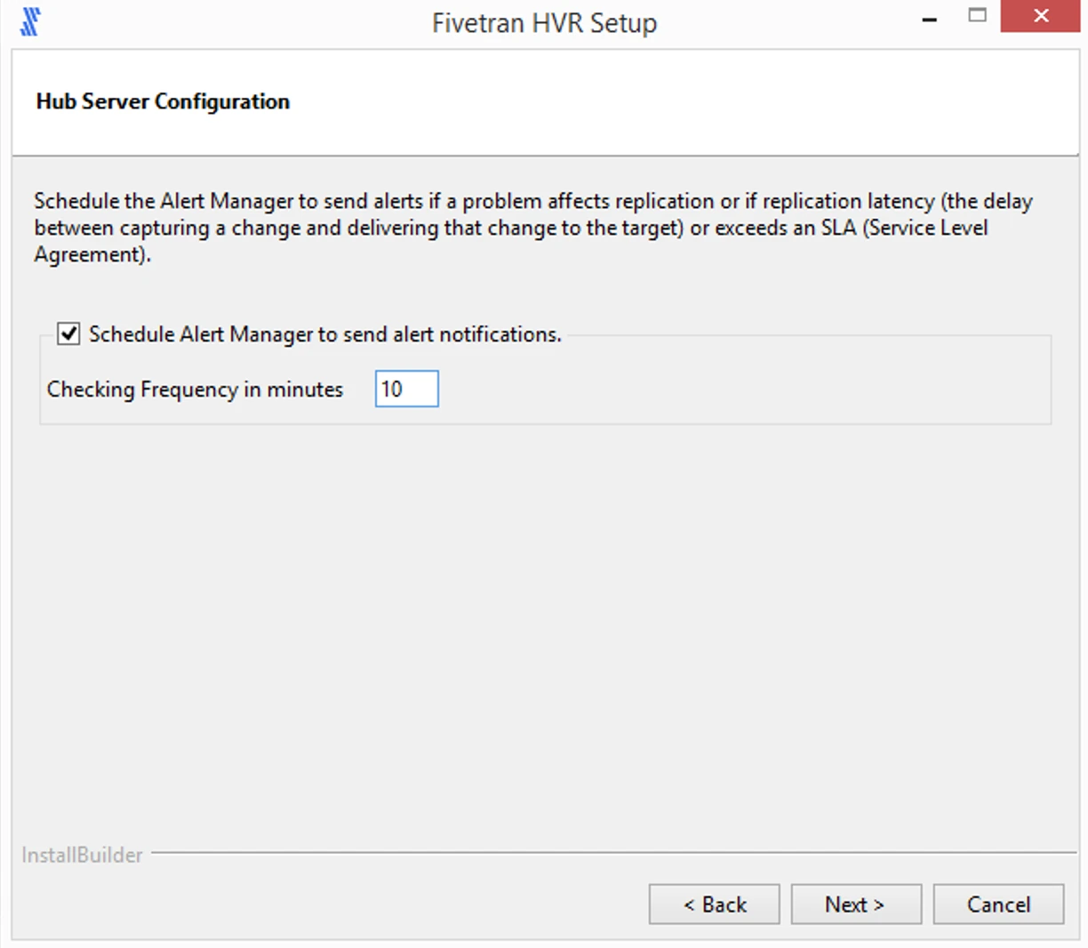
Task: Click the Hub Server Configuration heading
Action: (162, 100)
